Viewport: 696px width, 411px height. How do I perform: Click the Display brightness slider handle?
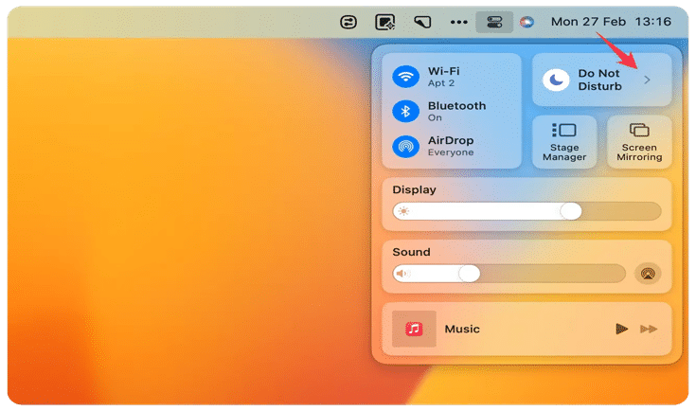(x=570, y=211)
